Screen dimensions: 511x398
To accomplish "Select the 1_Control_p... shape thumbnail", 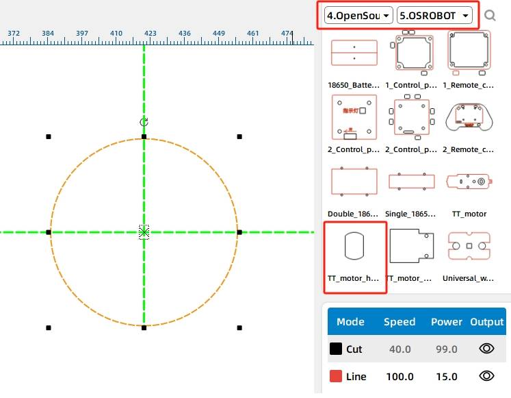I will coord(412,53).
